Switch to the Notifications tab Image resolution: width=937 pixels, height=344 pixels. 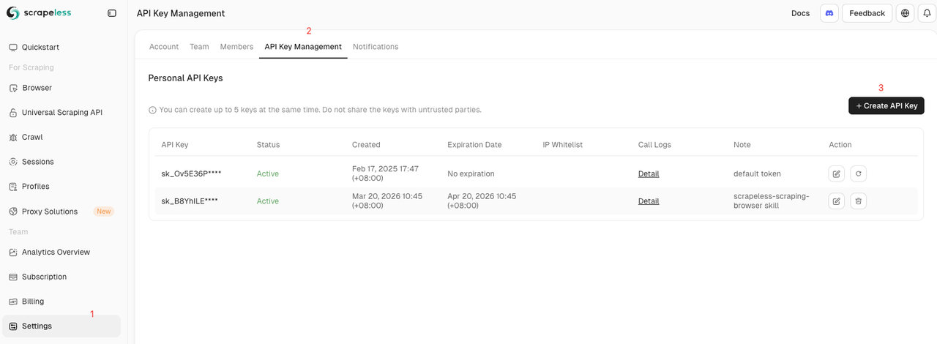tap(376, 47)
